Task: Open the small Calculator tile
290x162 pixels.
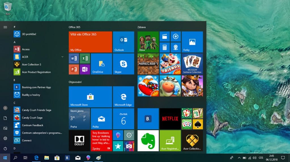Action: coord(165,48)
